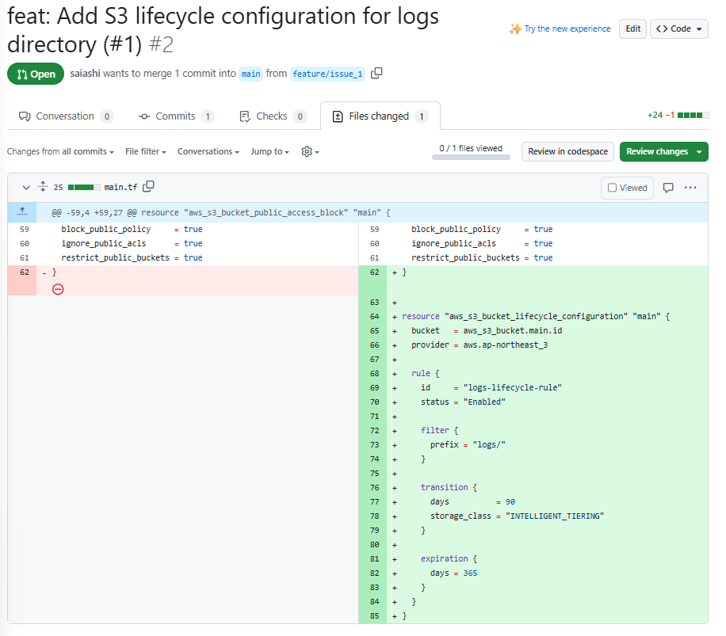Click line 66 provider aws.ap-northeast_3 text
Screen dimensions: 726x636
point(480,345)
